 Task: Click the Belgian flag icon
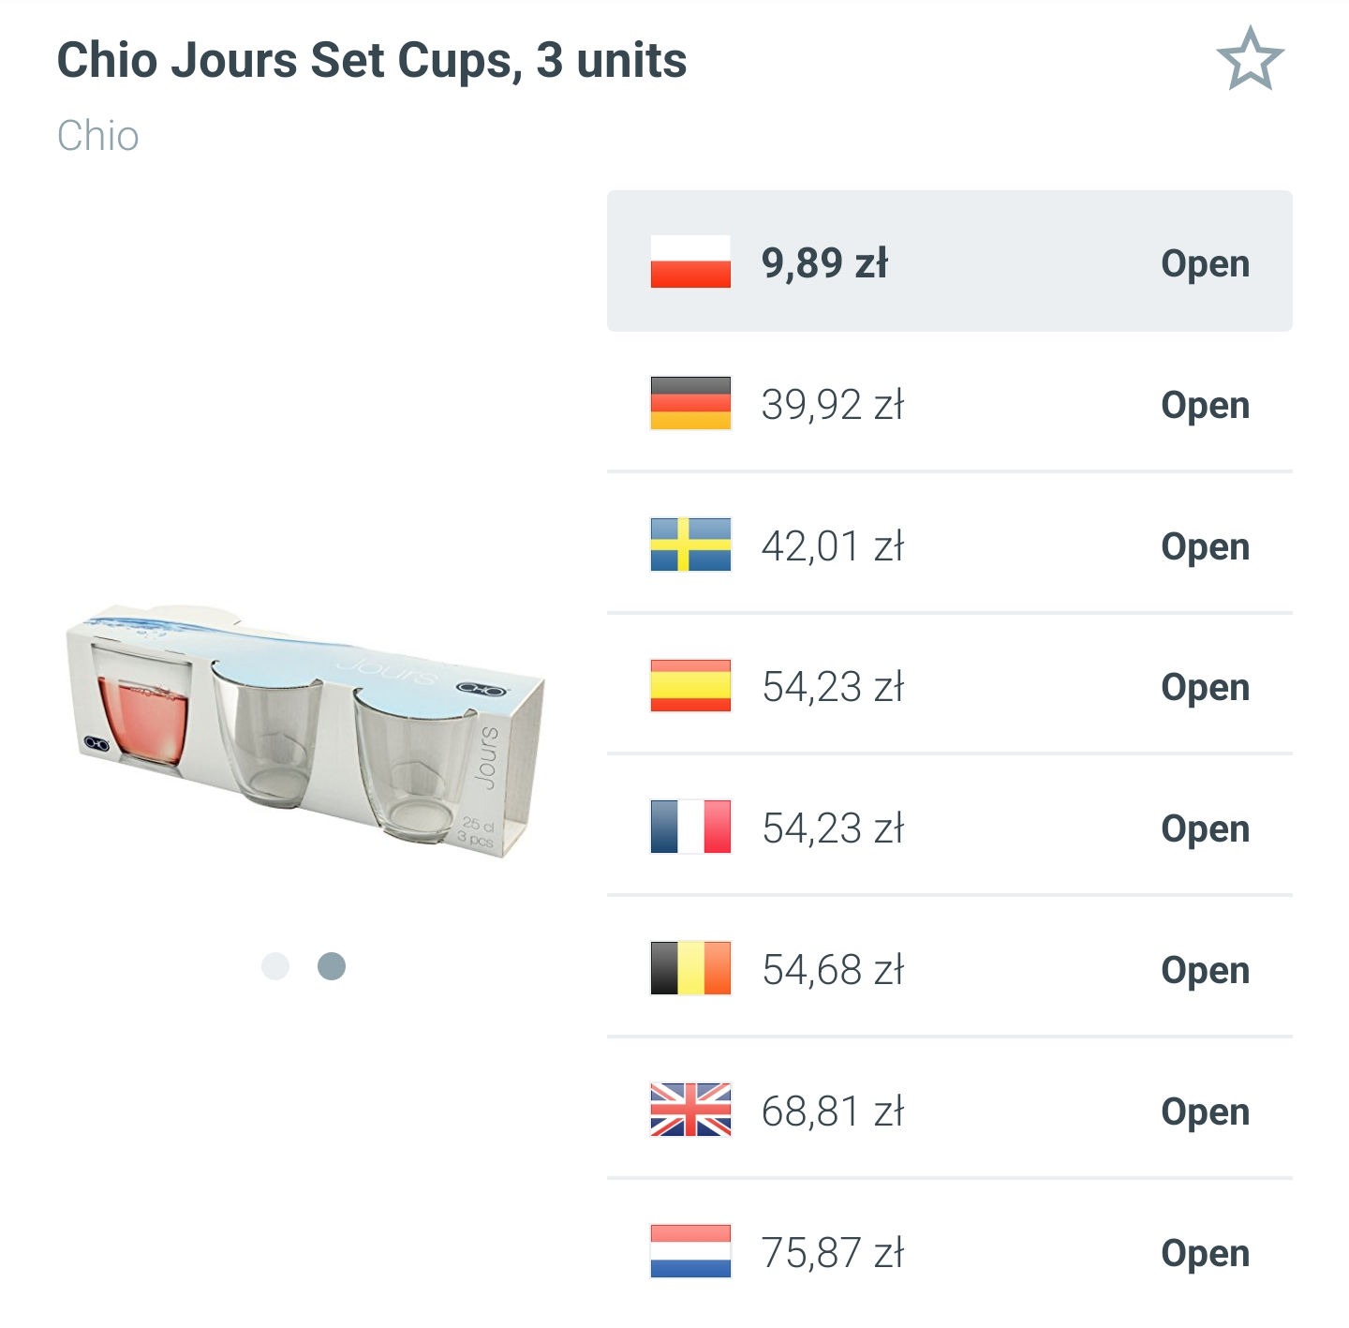(x=689, y=970)
